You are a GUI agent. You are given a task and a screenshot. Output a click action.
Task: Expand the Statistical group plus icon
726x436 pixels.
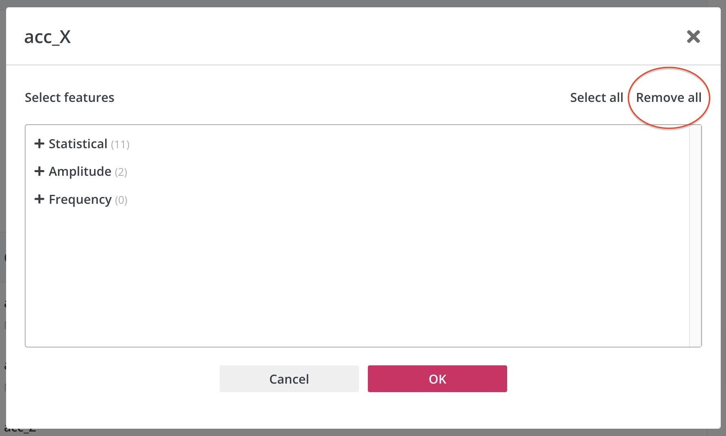pyautogui.click(x=39, y=144)
